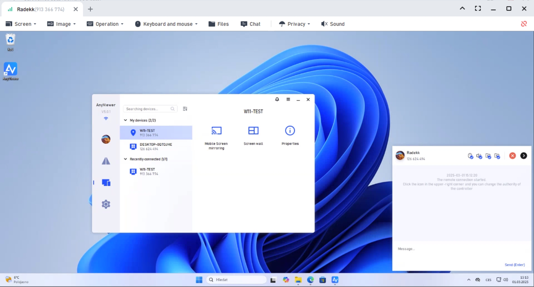This screenshot has height=287, width=534.
Task: Click the volume icon in system tray
Action: tap(506, 280)
